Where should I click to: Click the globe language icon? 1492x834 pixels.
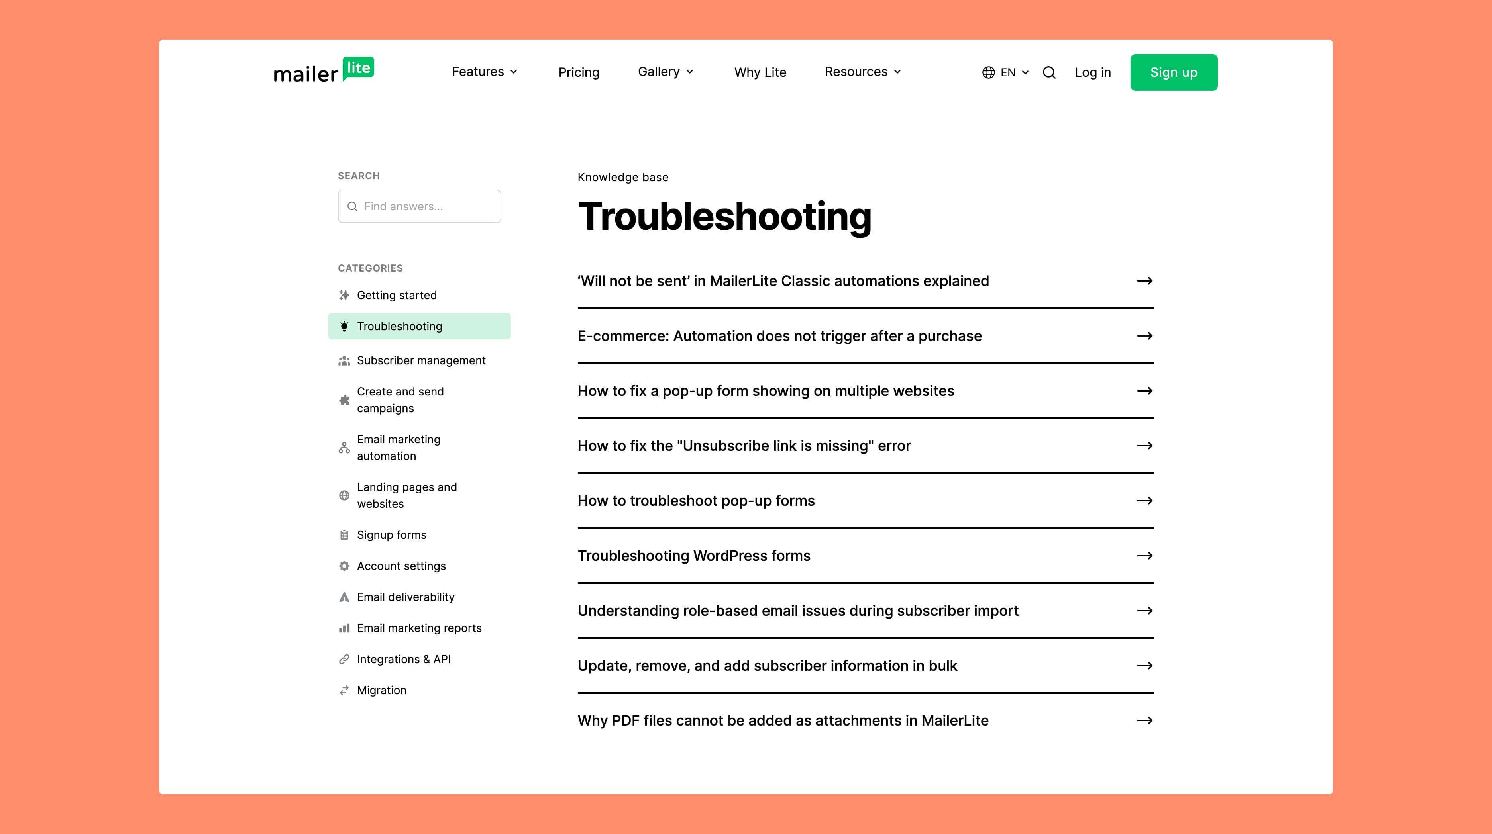point(988,72)
